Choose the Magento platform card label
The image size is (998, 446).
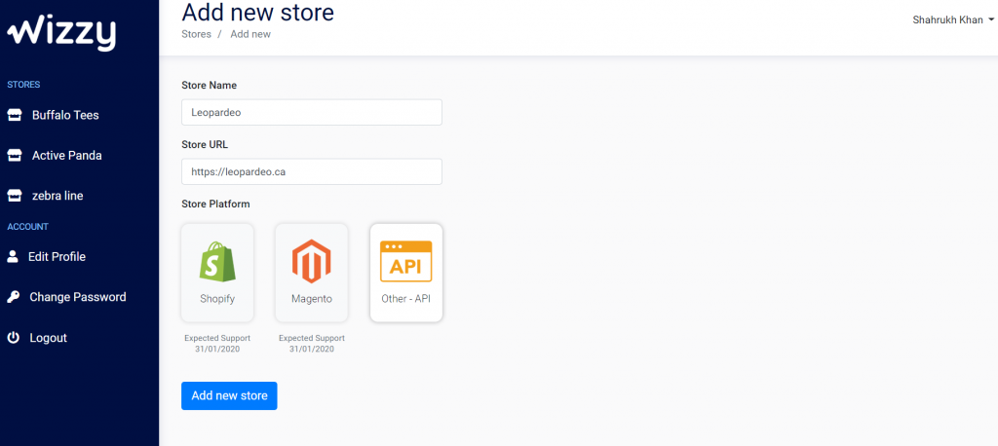[x=312, y=298]
